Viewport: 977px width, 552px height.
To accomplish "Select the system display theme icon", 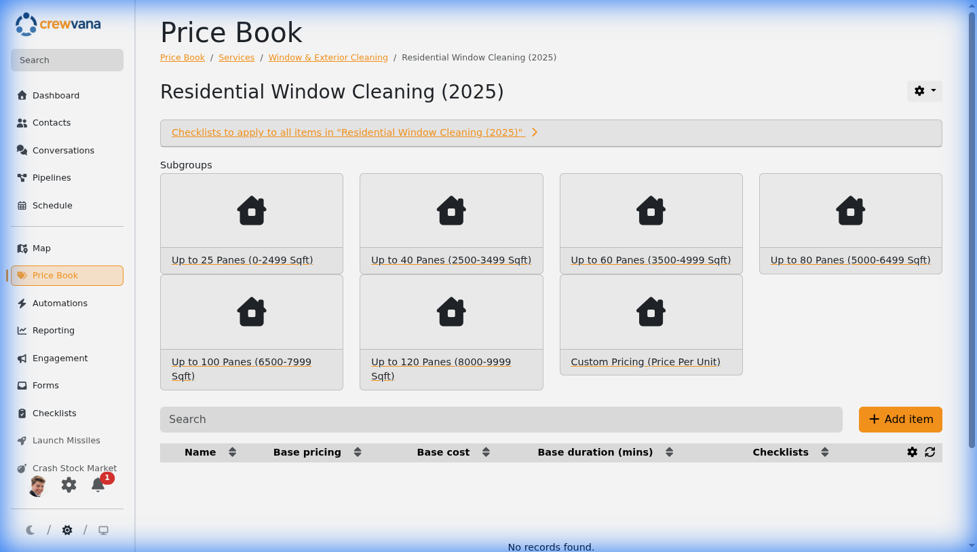I will tap(103, 530).
